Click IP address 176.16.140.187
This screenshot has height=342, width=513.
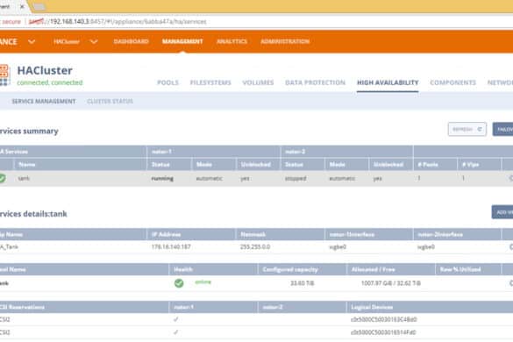pos(171,246)
